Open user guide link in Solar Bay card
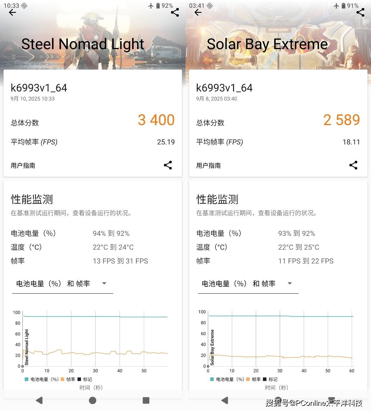Viewport: 371px width, 411px height. click(208, 165)
